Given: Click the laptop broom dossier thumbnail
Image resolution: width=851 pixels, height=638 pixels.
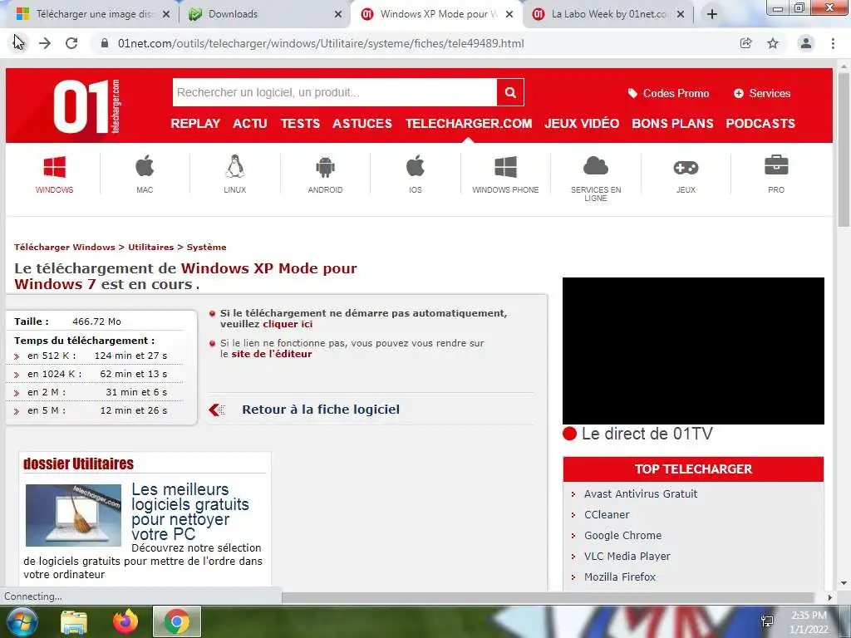Looking at the screenshot, I should 73,515.
